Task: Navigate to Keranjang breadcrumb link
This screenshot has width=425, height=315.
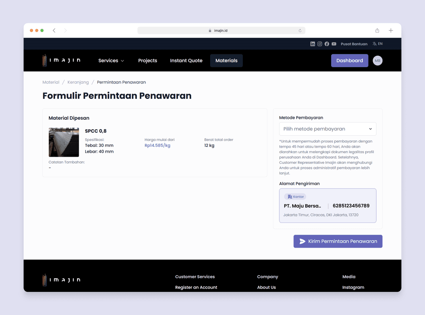Action: point(78,82)
